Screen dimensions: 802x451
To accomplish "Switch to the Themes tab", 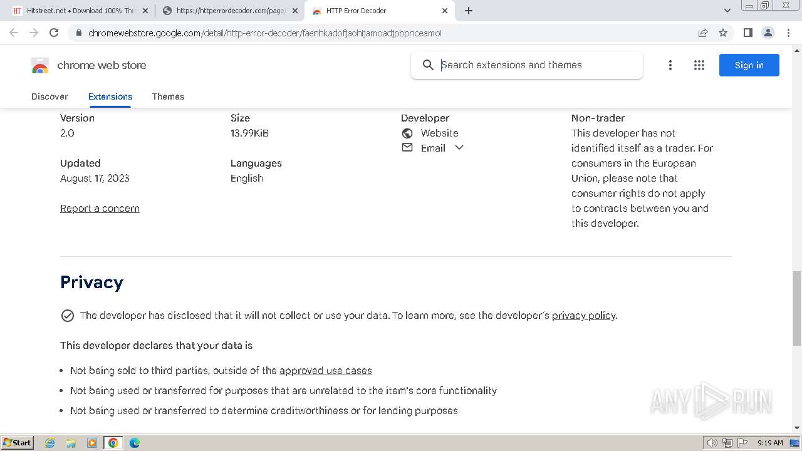I will coord(168,96).
